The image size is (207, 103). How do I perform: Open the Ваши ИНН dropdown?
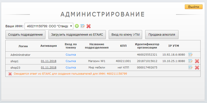tap(49, 26)
